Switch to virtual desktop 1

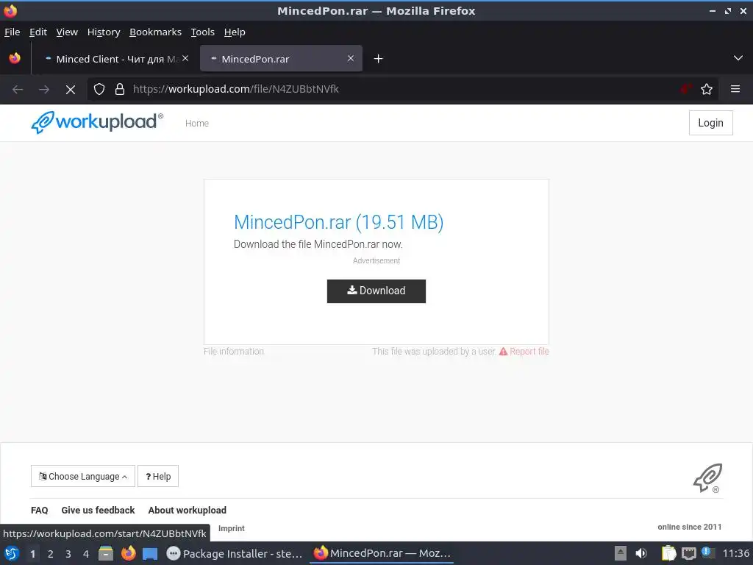click(x=32, y=554)
